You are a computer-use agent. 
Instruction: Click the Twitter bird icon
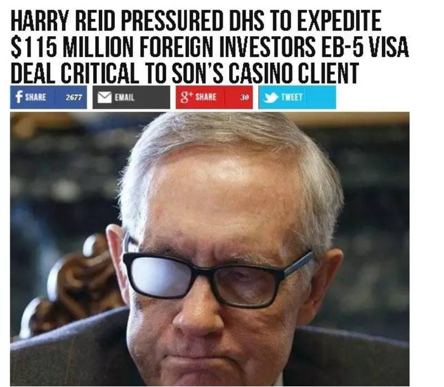270,98
